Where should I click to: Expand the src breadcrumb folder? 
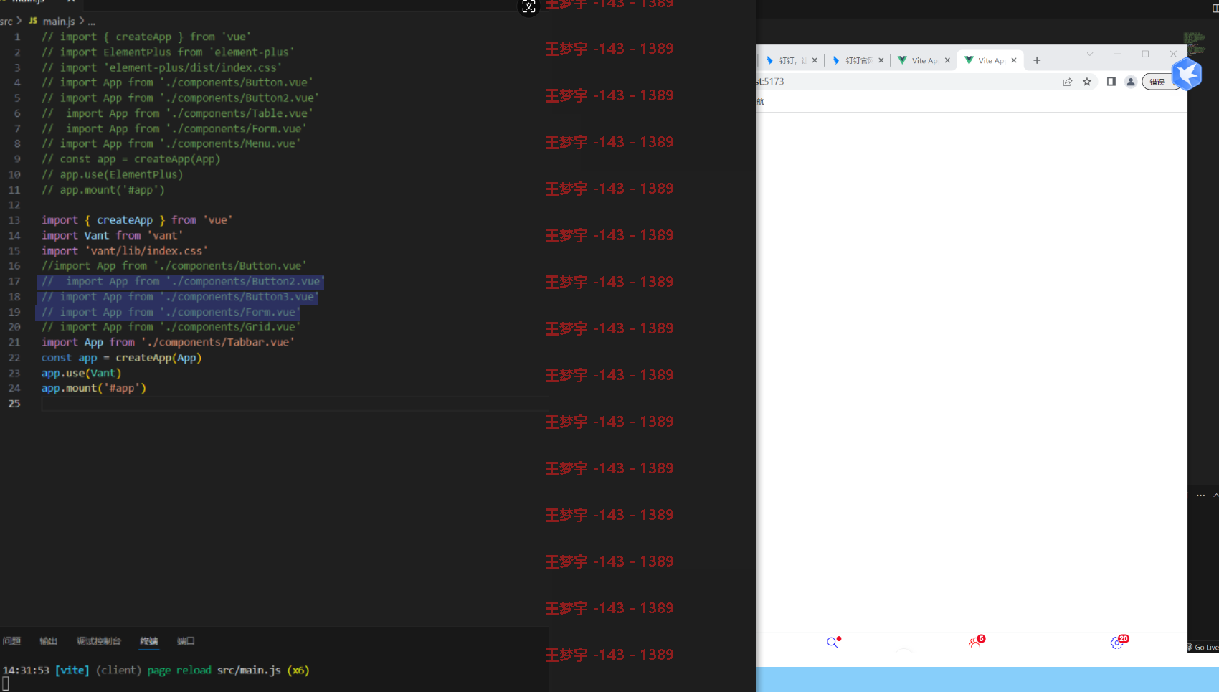(x=6, y=22)
